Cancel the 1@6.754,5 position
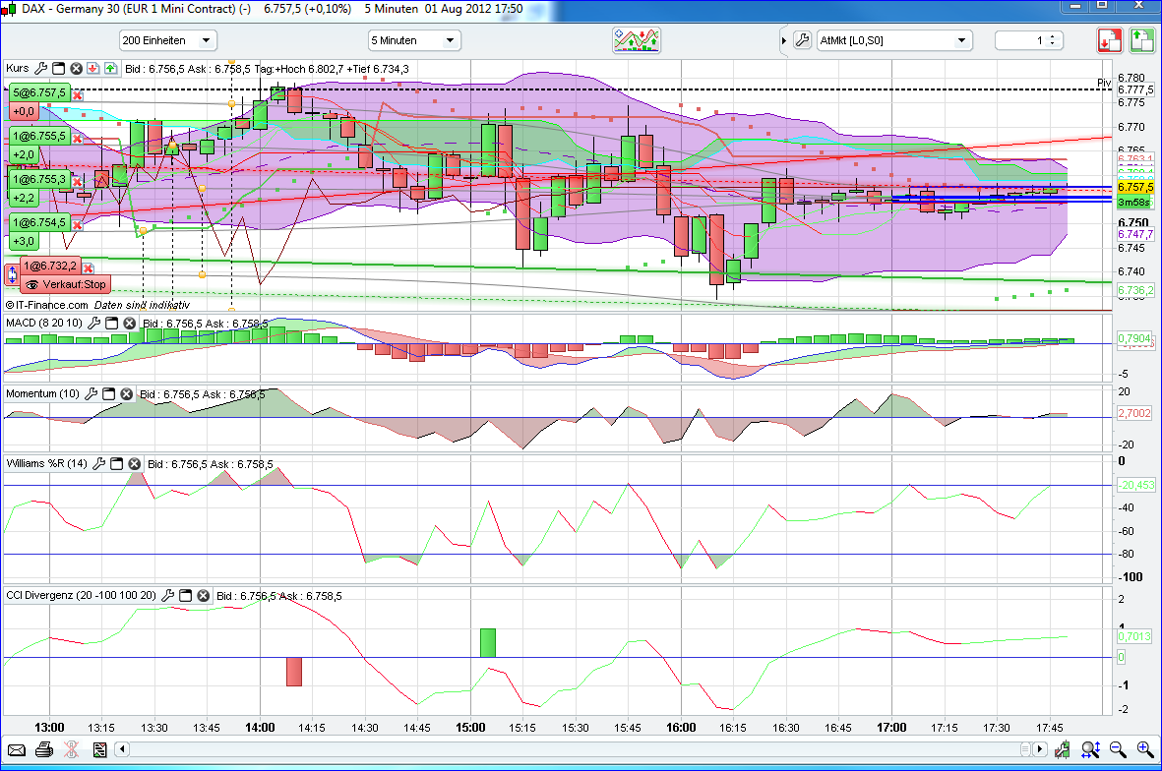This screenshot has height=771, width=1162. 78,225
